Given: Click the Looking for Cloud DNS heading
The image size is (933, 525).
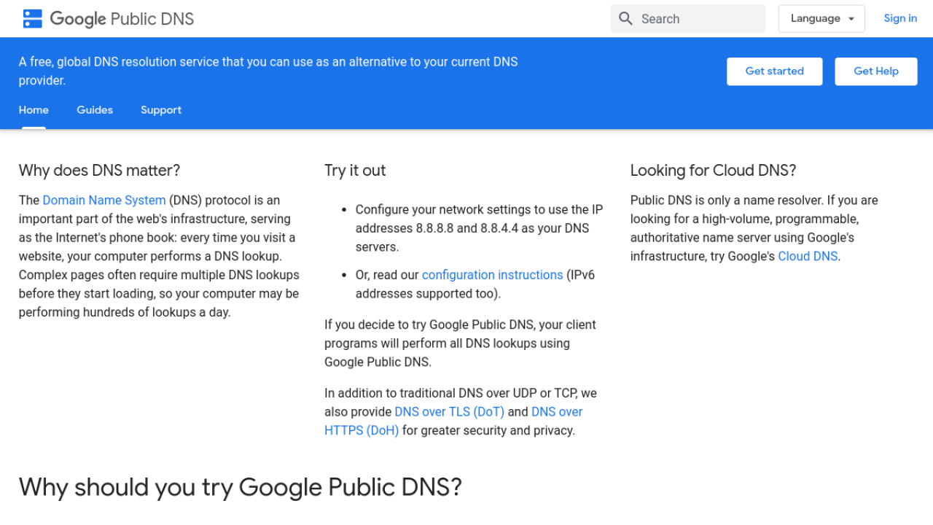Looking at the screenshot, I should [713, 171].
